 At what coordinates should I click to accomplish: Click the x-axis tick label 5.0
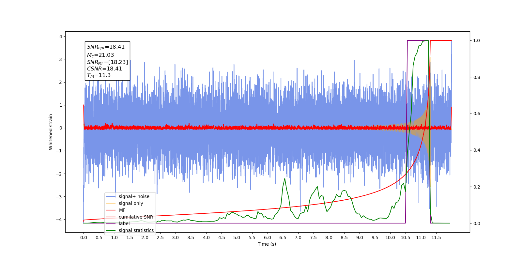point(237,238)
